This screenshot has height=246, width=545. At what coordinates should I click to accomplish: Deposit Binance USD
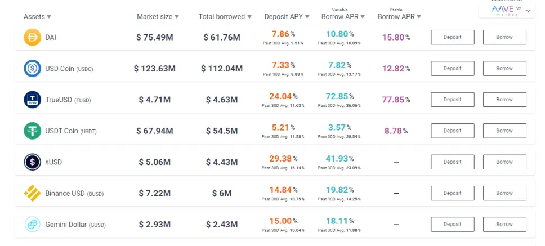[453, 193]
